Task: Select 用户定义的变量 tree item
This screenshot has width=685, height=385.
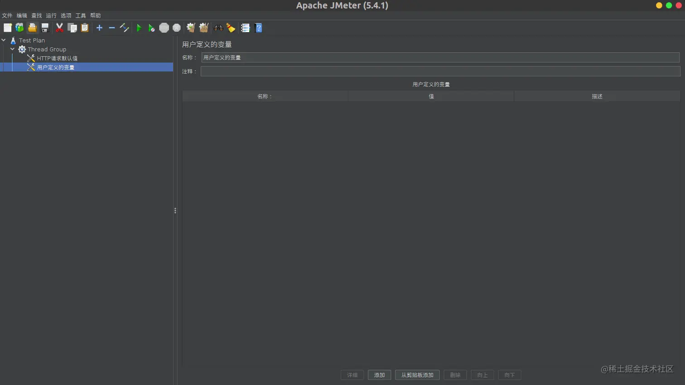Action: (56, 67)
